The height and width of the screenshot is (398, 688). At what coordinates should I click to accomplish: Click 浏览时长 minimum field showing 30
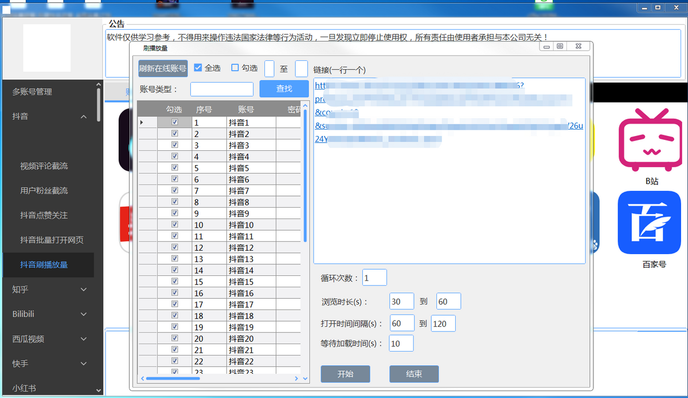point(402,301)
